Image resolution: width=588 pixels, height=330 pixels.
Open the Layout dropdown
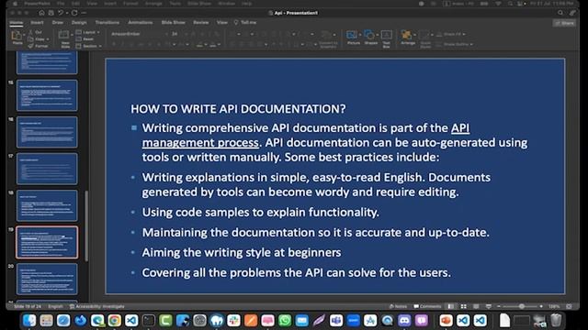(88, 33)
